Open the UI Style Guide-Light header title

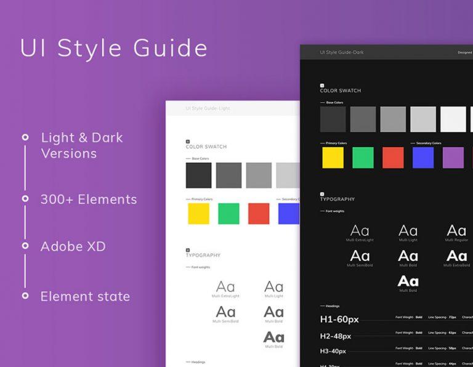click(x=208, y=108)
